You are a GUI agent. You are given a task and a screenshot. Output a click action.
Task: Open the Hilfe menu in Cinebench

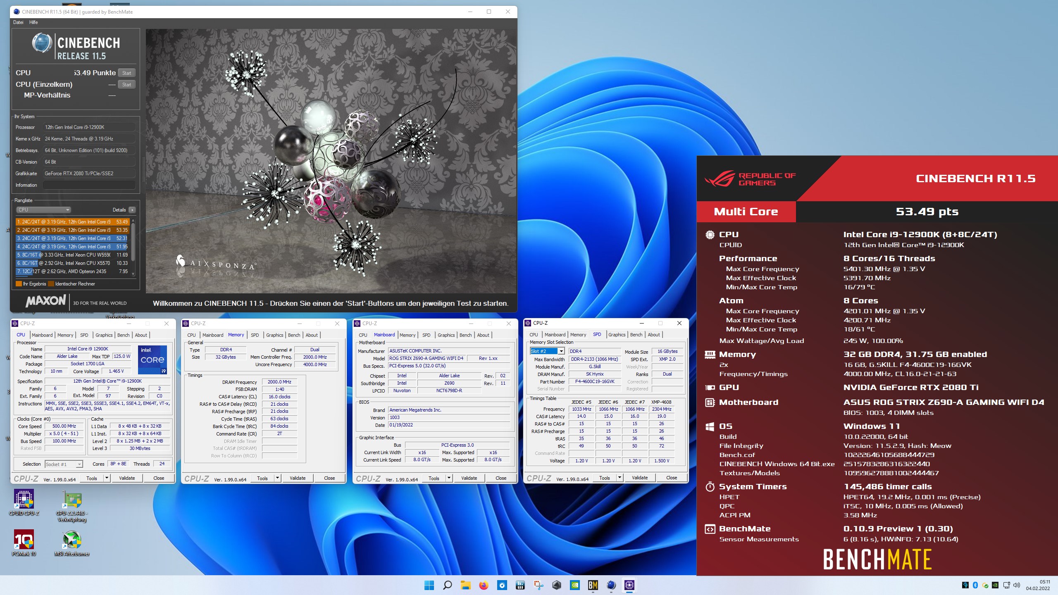click(33, 22)
